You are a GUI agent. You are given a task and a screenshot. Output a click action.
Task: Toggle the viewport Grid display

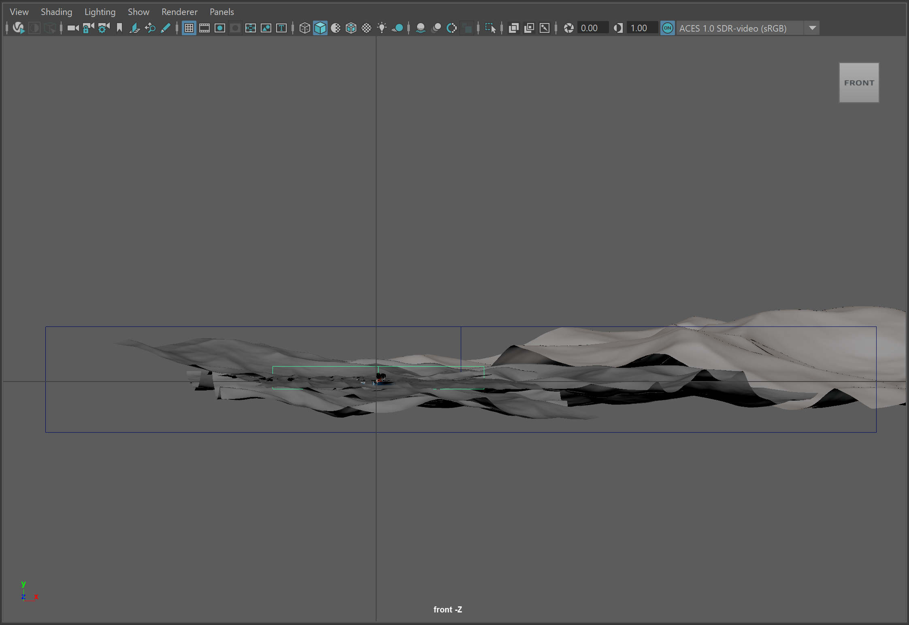pos(189,28)
